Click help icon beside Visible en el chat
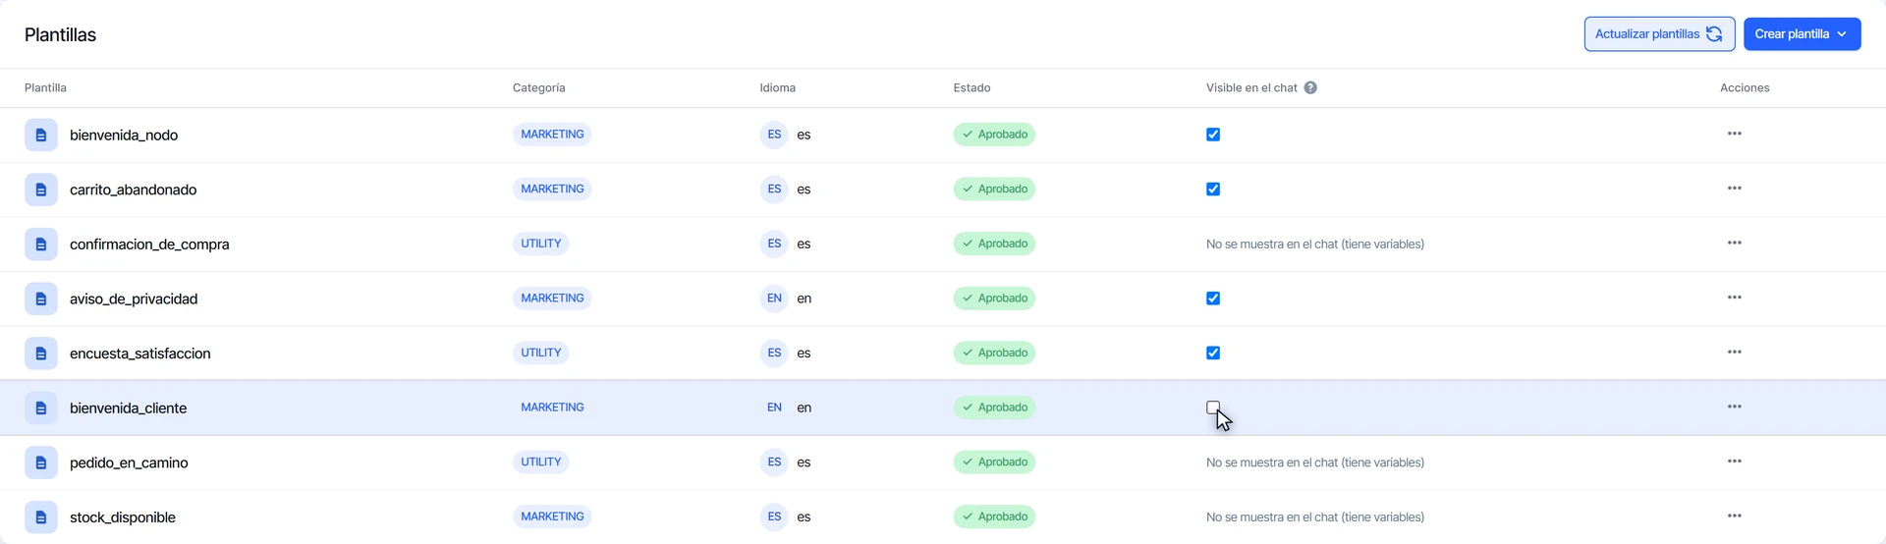The width and height of the screenshot is (1886, 544). 1310,87
